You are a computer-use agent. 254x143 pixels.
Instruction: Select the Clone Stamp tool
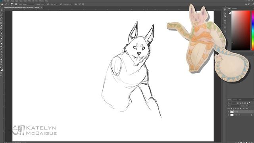2,33
